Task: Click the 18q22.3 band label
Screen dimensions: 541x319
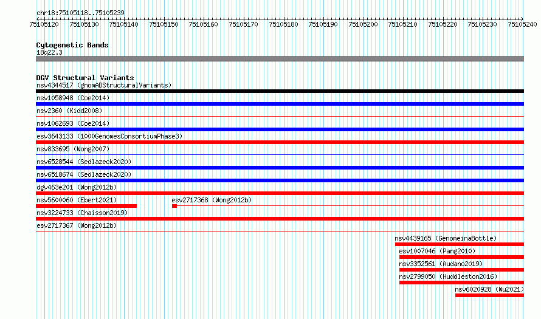Action: point(49,52)
